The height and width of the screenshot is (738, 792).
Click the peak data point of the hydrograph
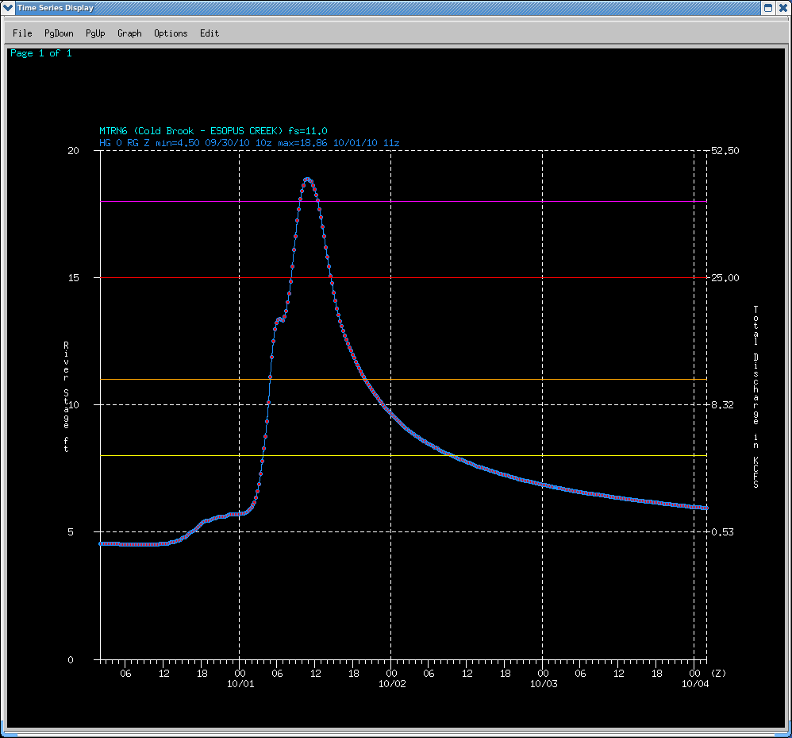pos(306,180)
